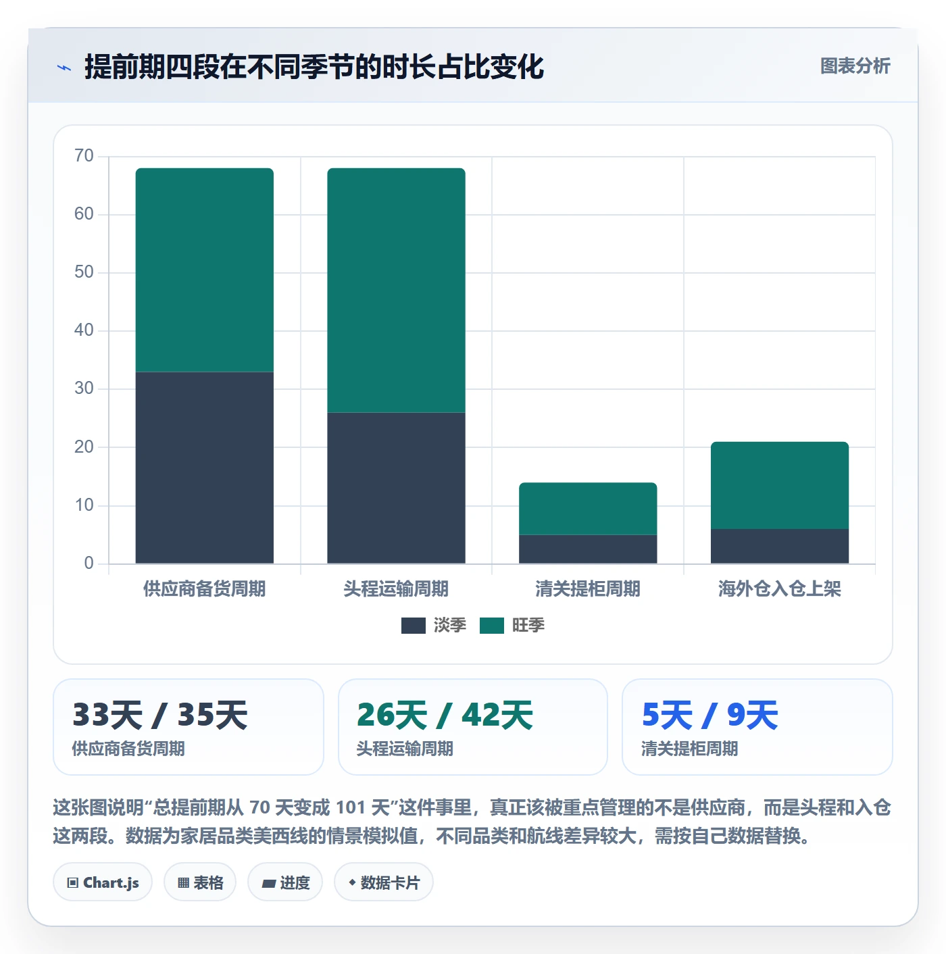Click the y-axis tick label 20
Image resolution: width=946 pixels, height=954 pixels.
pos(84,447)
